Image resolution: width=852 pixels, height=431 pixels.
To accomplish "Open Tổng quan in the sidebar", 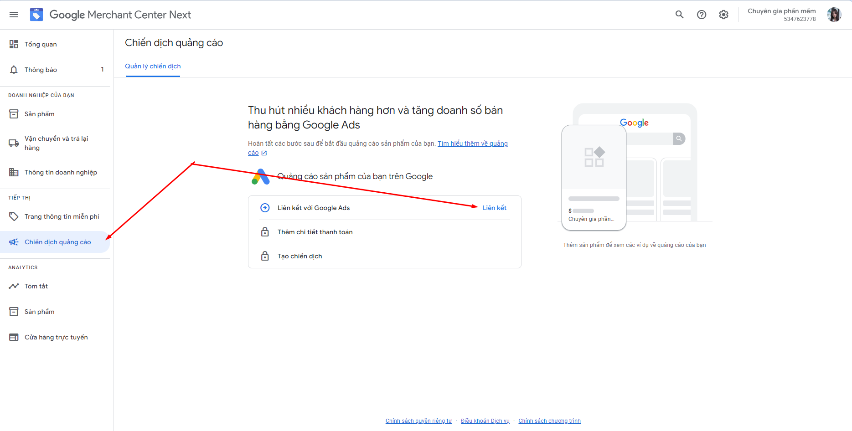I will tap(55, 44).
